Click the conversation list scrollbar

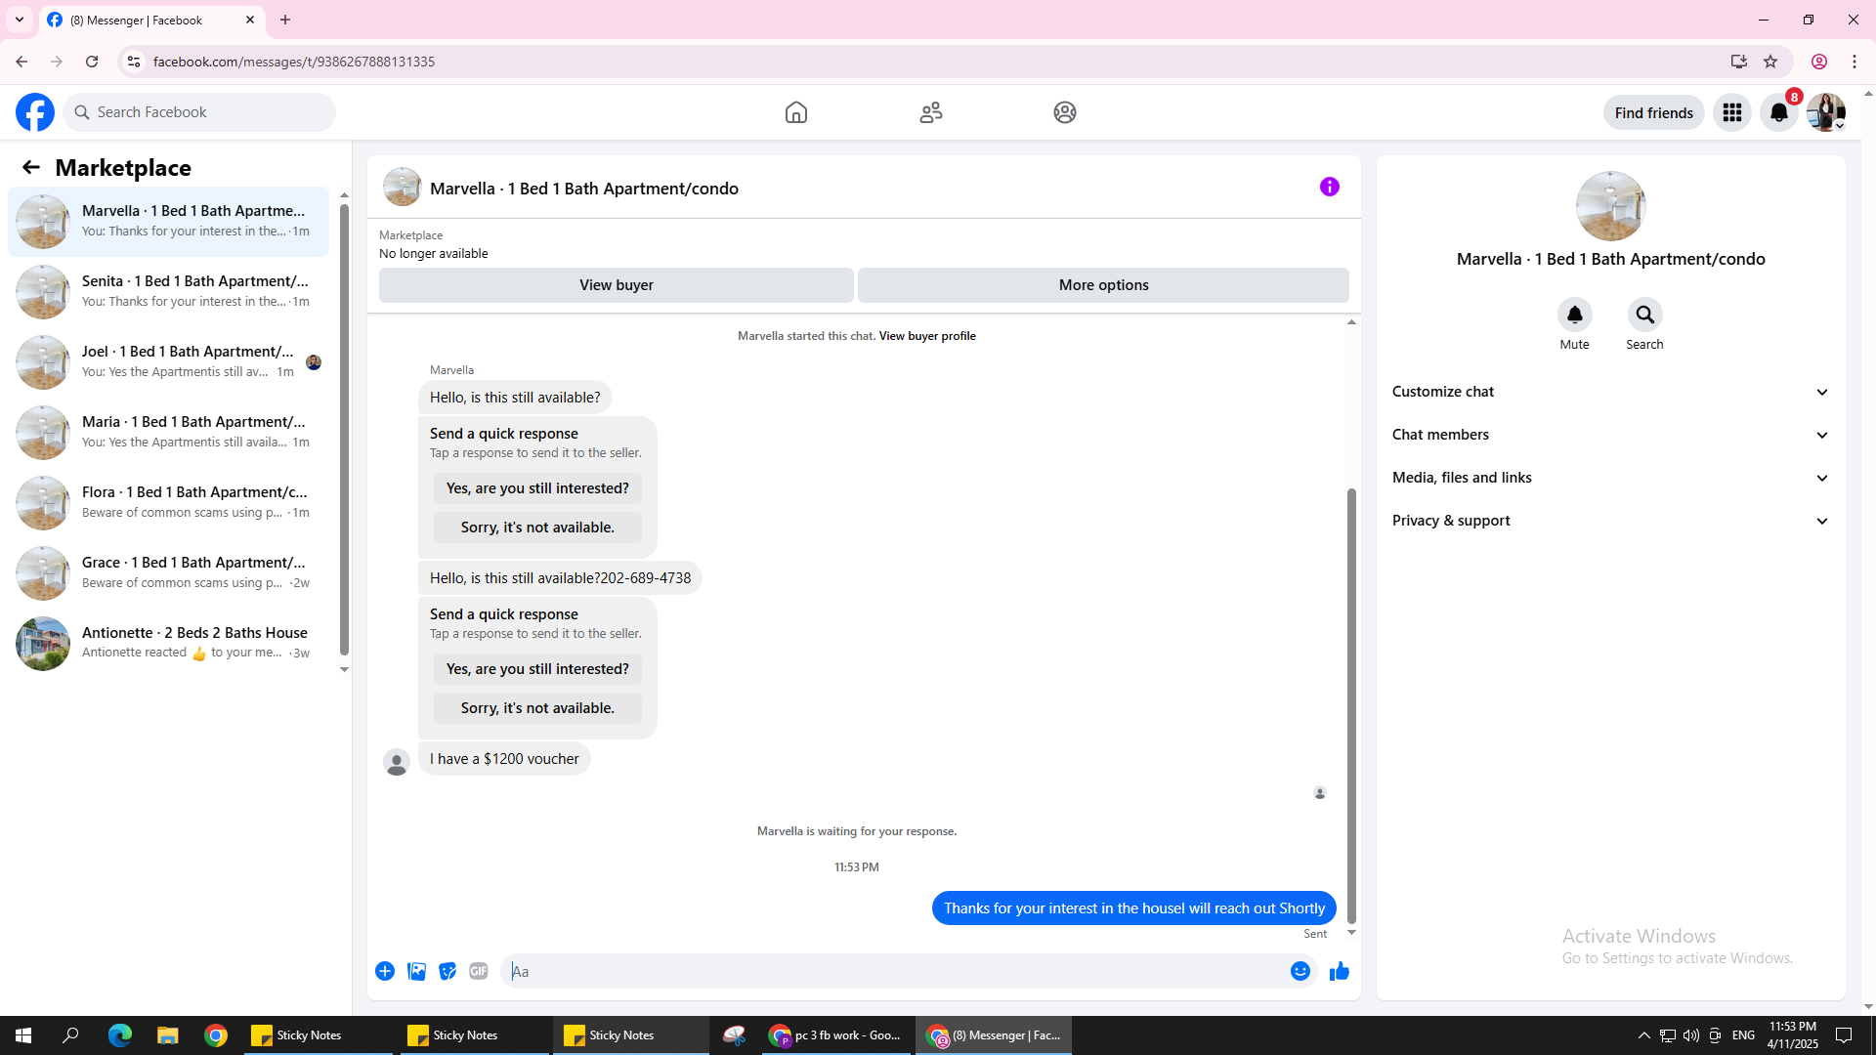pos(344,430)
